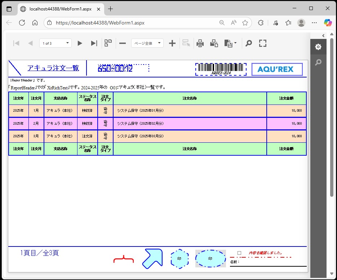Toggle multipage view mode

coord(108,43)
